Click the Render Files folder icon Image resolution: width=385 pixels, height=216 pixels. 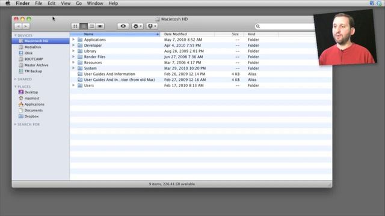click(80, 56)
